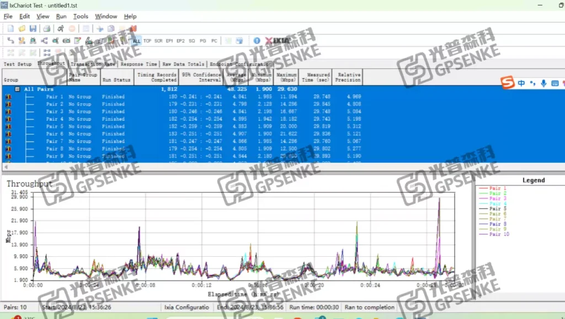Collapse the All Pairs tree group
Screen dimensions: 565x319
click(17, 89)
